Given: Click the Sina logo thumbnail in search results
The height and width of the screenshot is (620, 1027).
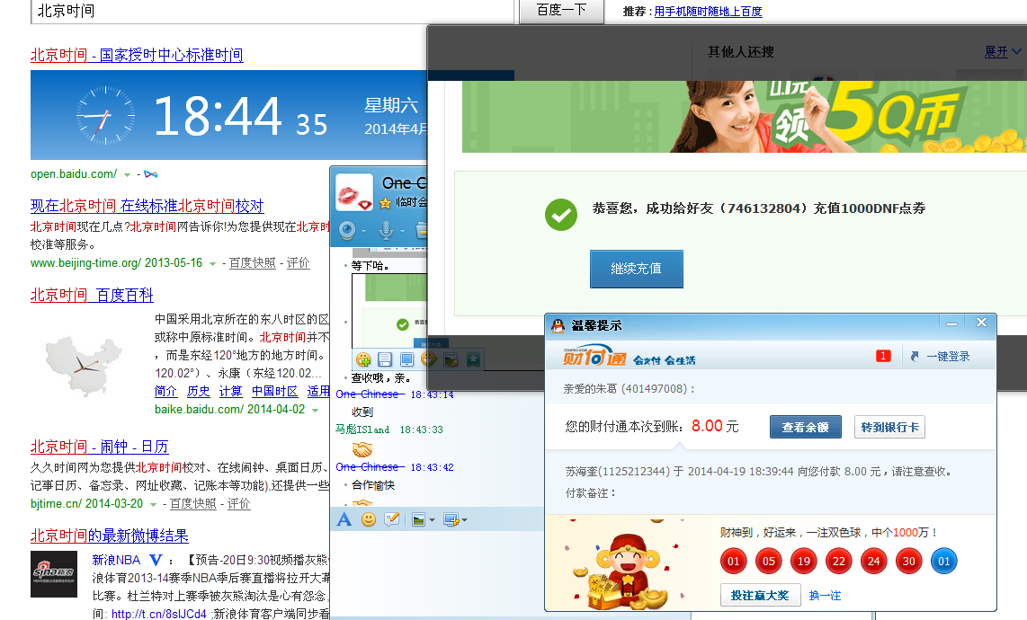Looking at the screenshot, I should 54,574.
